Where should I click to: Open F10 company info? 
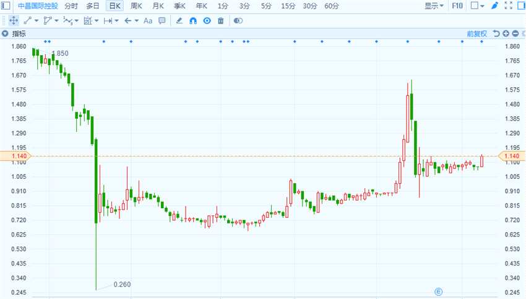pos(457,6)
